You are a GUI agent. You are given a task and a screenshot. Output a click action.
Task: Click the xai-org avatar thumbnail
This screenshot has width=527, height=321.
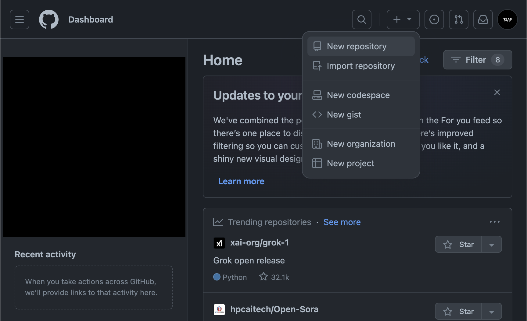click(219, 243)
